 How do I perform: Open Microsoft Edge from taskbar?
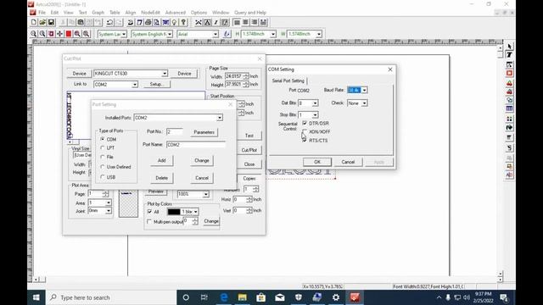[x=224, y=297]
